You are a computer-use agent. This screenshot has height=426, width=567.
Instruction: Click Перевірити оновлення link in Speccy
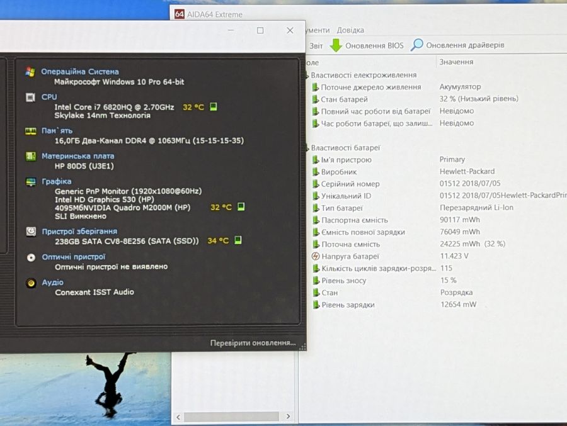tap(253, 342)
